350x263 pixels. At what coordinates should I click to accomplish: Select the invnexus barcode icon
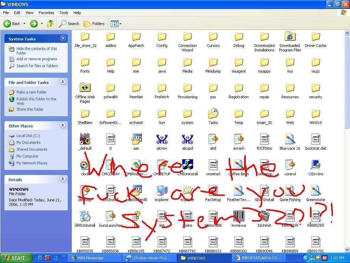tap(239, 216)
